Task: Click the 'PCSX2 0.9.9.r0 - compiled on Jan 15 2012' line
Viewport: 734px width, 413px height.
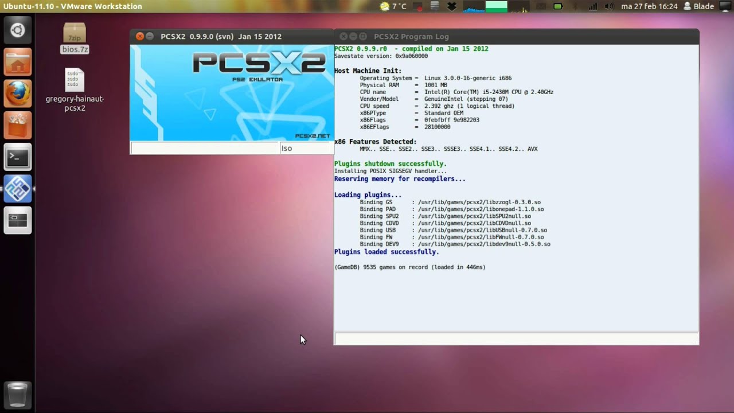Action: pyautogui.click(x=411, y=49)
